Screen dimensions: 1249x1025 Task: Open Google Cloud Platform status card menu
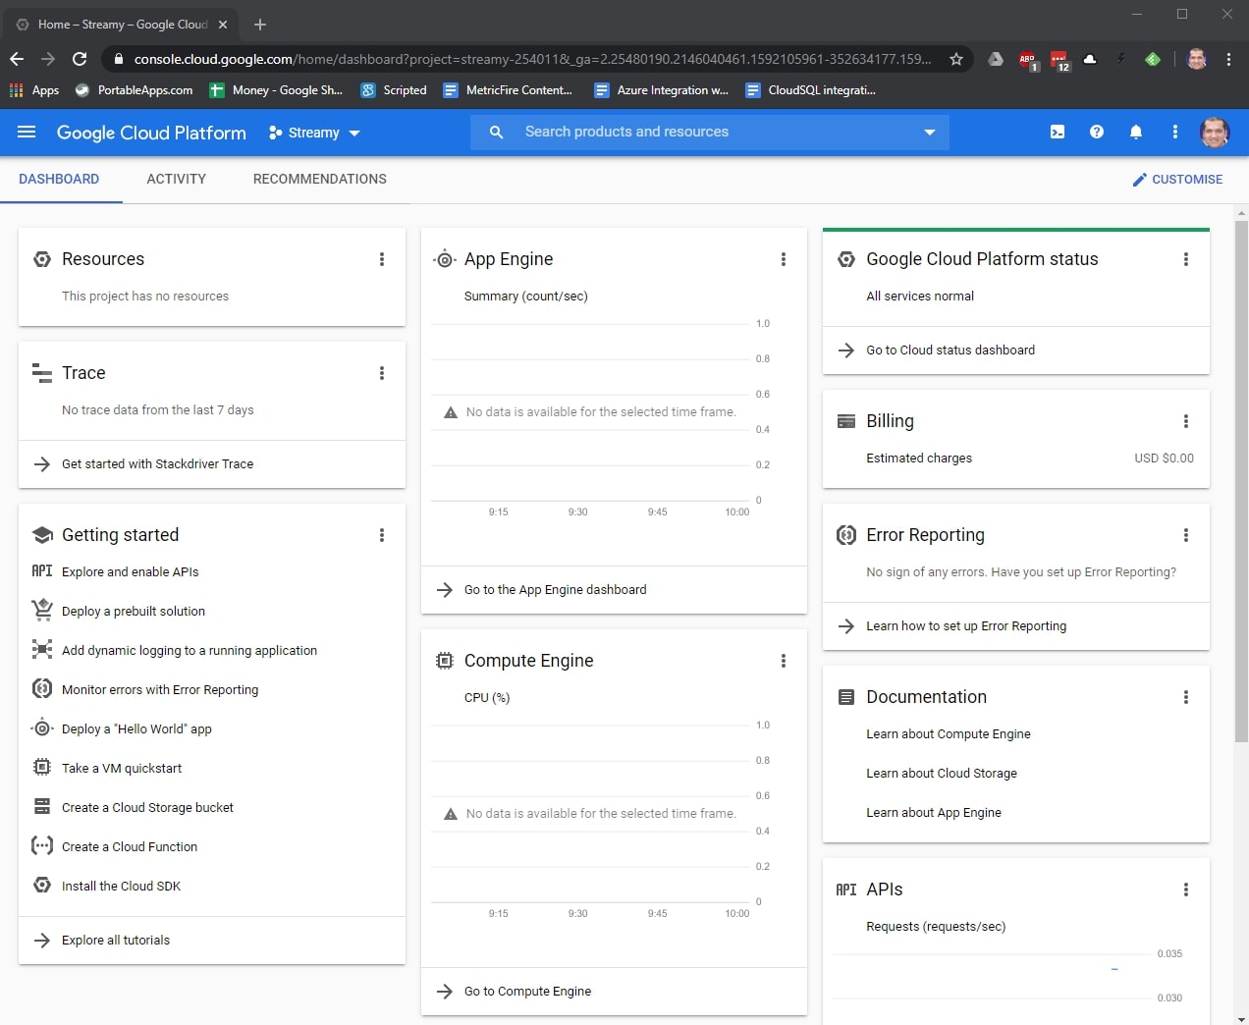click(x=1186, y=259)
